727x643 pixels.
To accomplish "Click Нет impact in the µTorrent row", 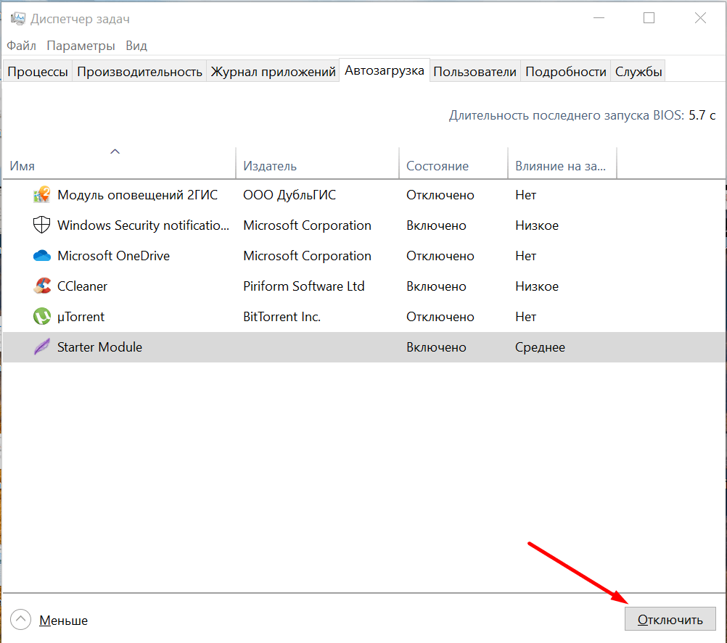I will click(x=526, y=317).
